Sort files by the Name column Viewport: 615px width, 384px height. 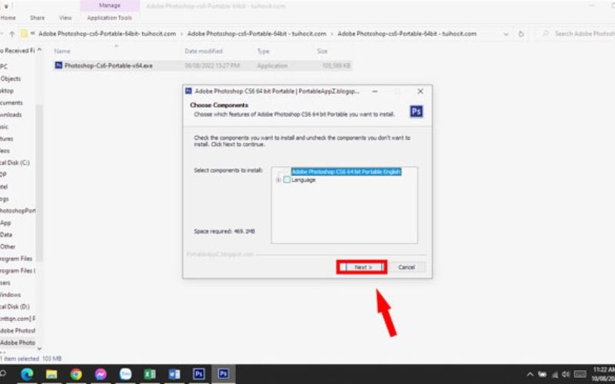point(62,51)
